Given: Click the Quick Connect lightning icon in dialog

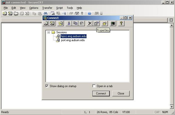Looking at the screenshot, I should 52,23.
